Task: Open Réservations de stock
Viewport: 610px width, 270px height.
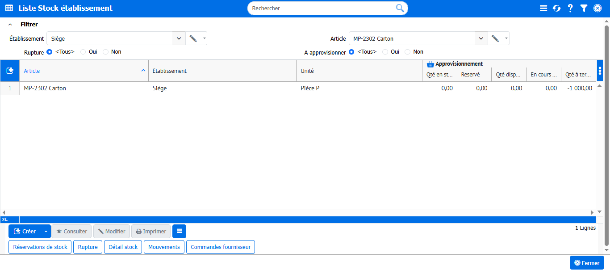Action: pos(40,247)
